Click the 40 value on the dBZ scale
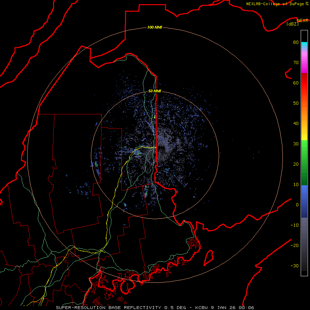 coord(296,124)
